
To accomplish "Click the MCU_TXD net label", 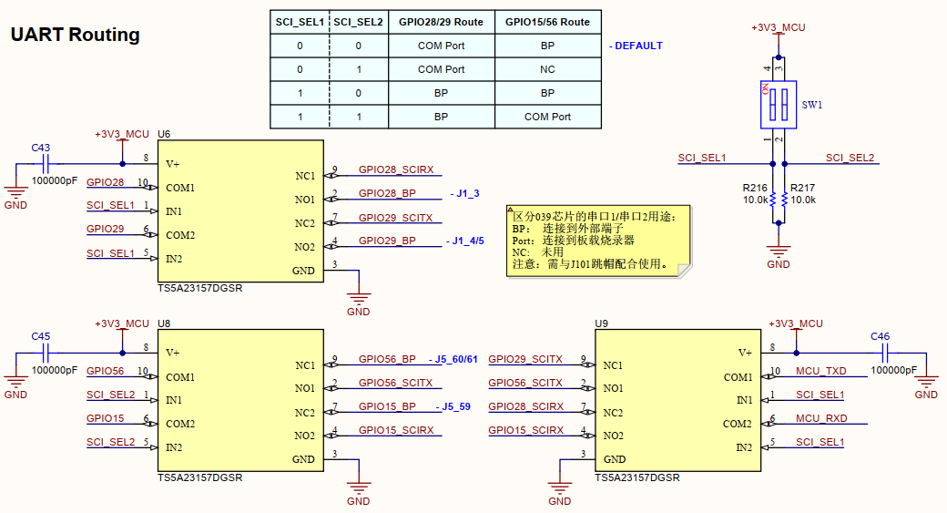I will point(820,371).
